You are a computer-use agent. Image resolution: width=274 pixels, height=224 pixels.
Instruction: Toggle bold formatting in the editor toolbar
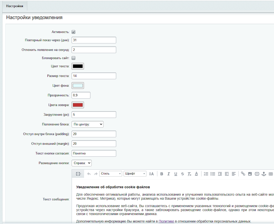click(162, 174)
